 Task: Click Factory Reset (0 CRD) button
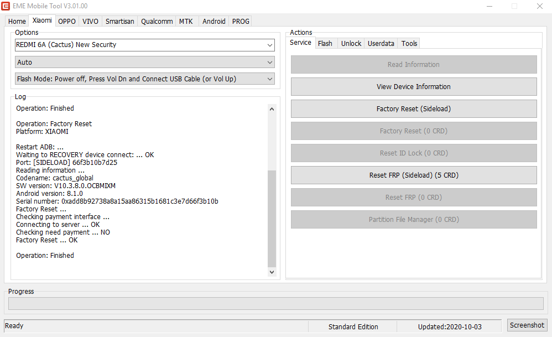coord(414,131)
